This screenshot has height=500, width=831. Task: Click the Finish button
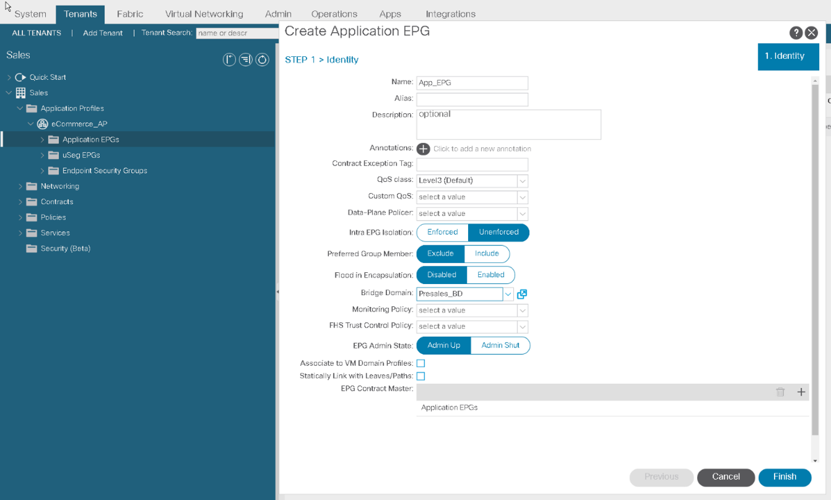[785, 477]
